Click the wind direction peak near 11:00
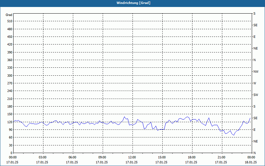Screen dimensions: 265x166 [x=125, y=117]
